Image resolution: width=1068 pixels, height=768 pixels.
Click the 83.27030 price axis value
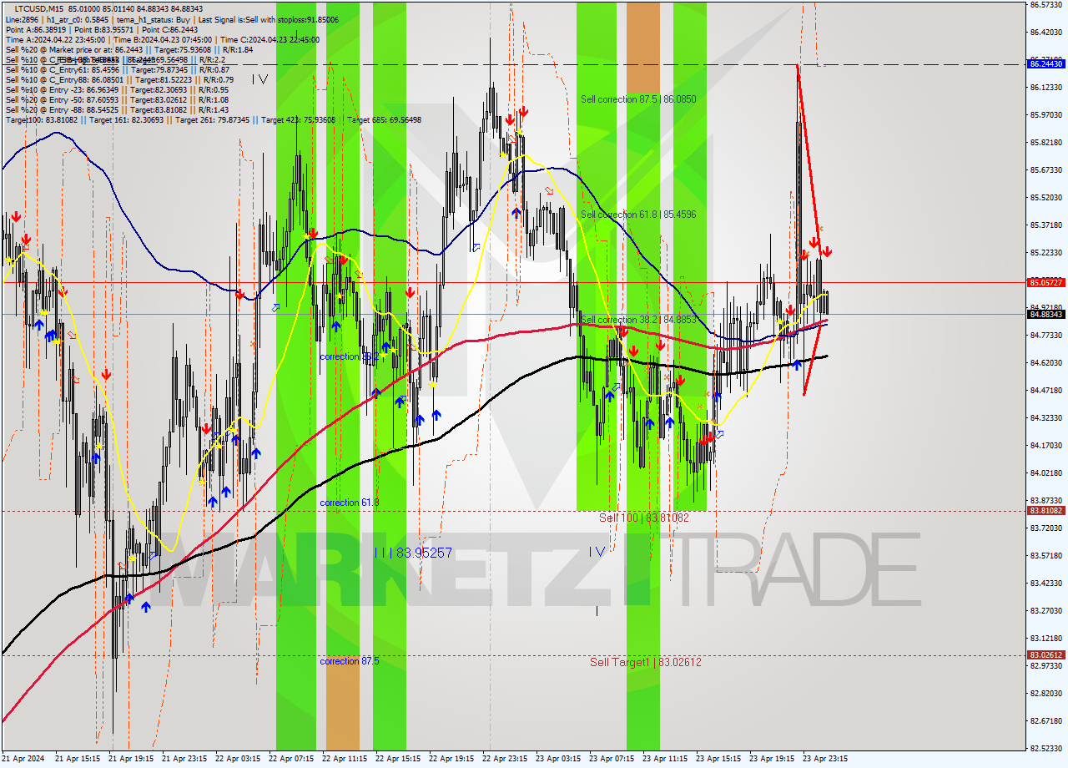click(x=1045, y=610)
